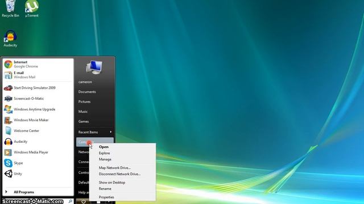This screenshot has height=204, width=364.
Task: Choose Explore from context menu
Action: click(x=123, y=153)
